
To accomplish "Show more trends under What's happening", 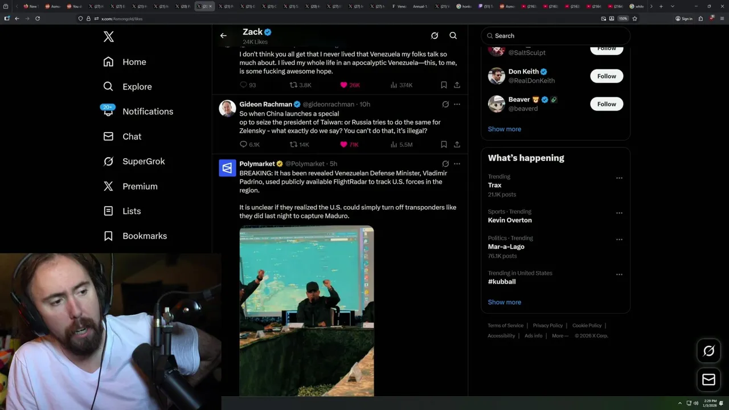I will click(x=505, y=302).
